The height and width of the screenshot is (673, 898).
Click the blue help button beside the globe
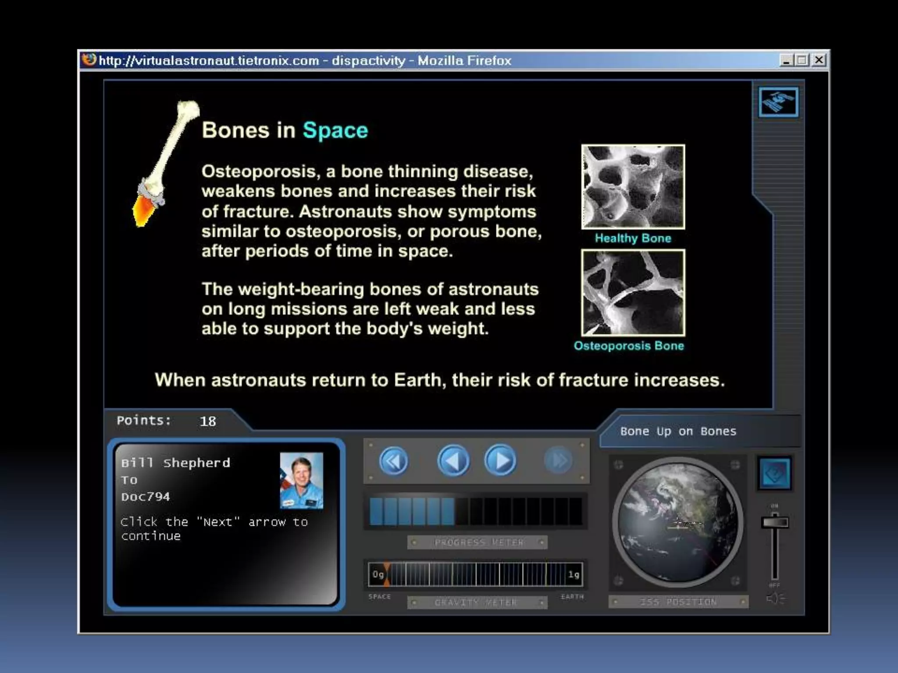tap(775, 474)
